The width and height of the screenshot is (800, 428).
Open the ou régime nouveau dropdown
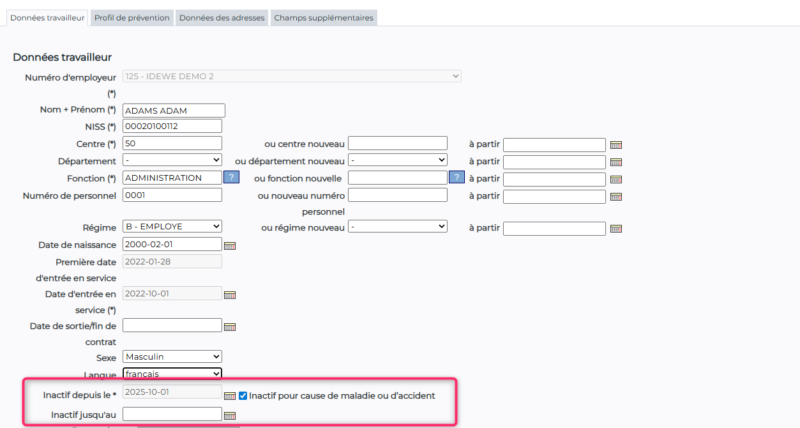point(397,227)
